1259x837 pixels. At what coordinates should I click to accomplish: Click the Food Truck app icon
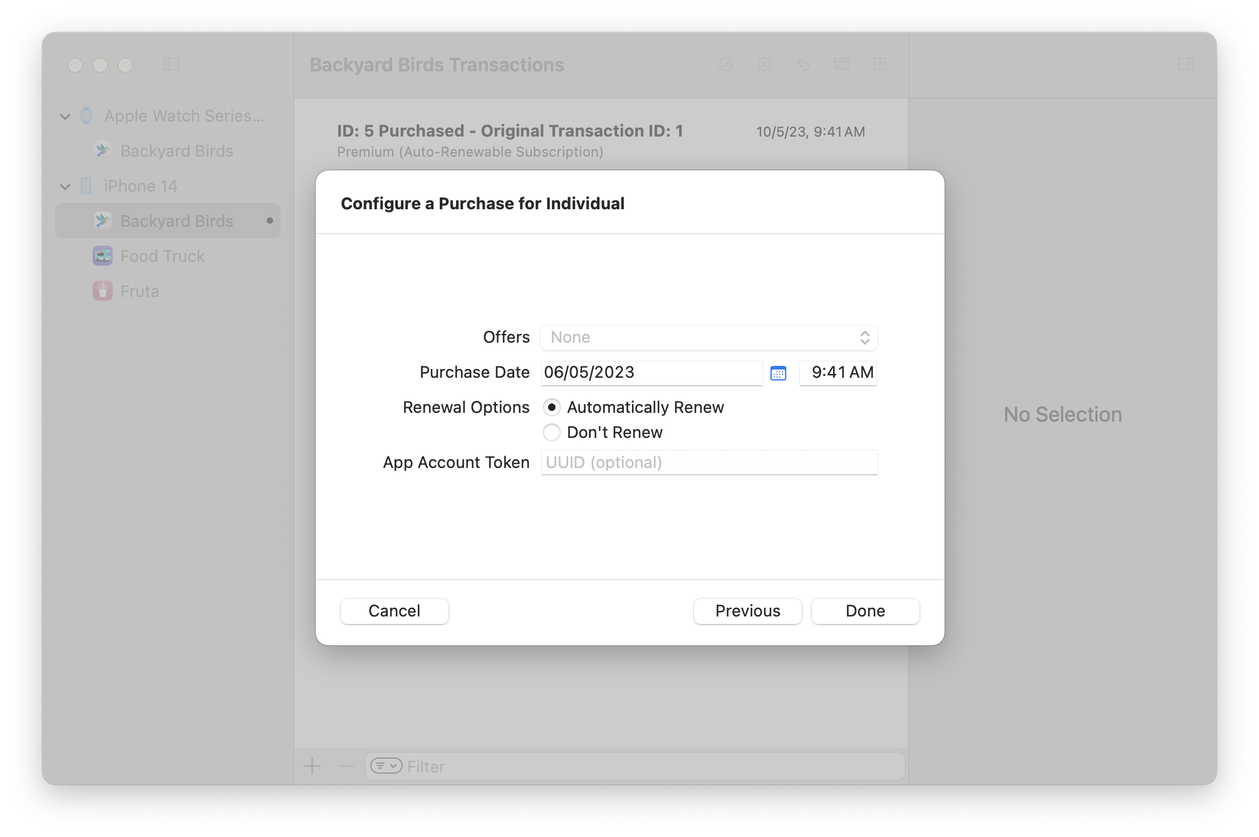click(103, 256)
